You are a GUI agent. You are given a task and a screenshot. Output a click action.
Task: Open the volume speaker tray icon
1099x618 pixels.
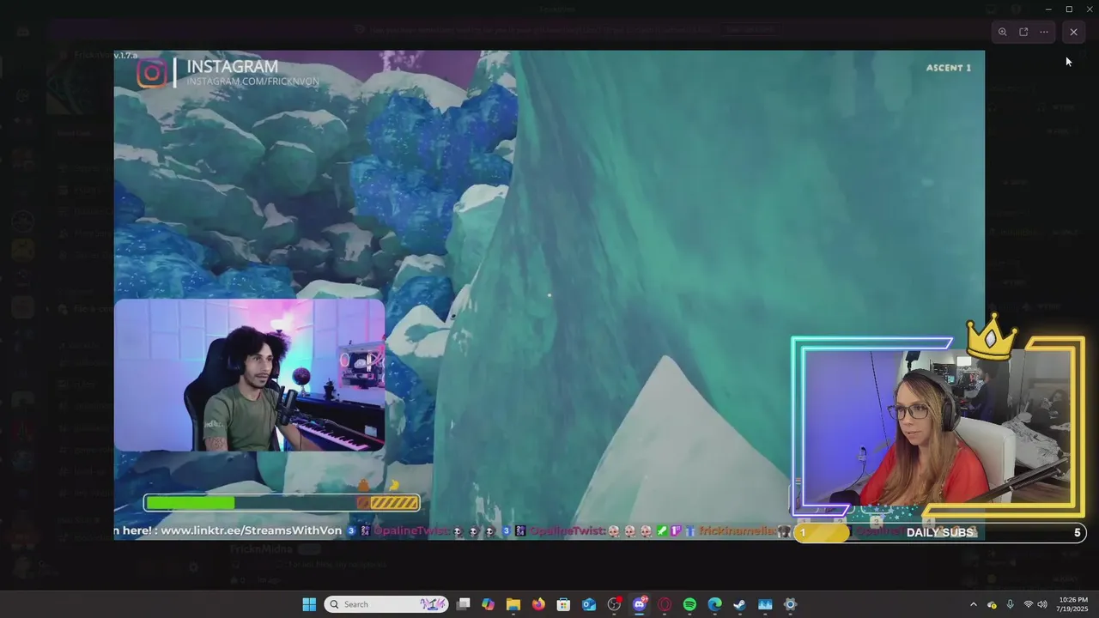click(x=1042, y=604)
